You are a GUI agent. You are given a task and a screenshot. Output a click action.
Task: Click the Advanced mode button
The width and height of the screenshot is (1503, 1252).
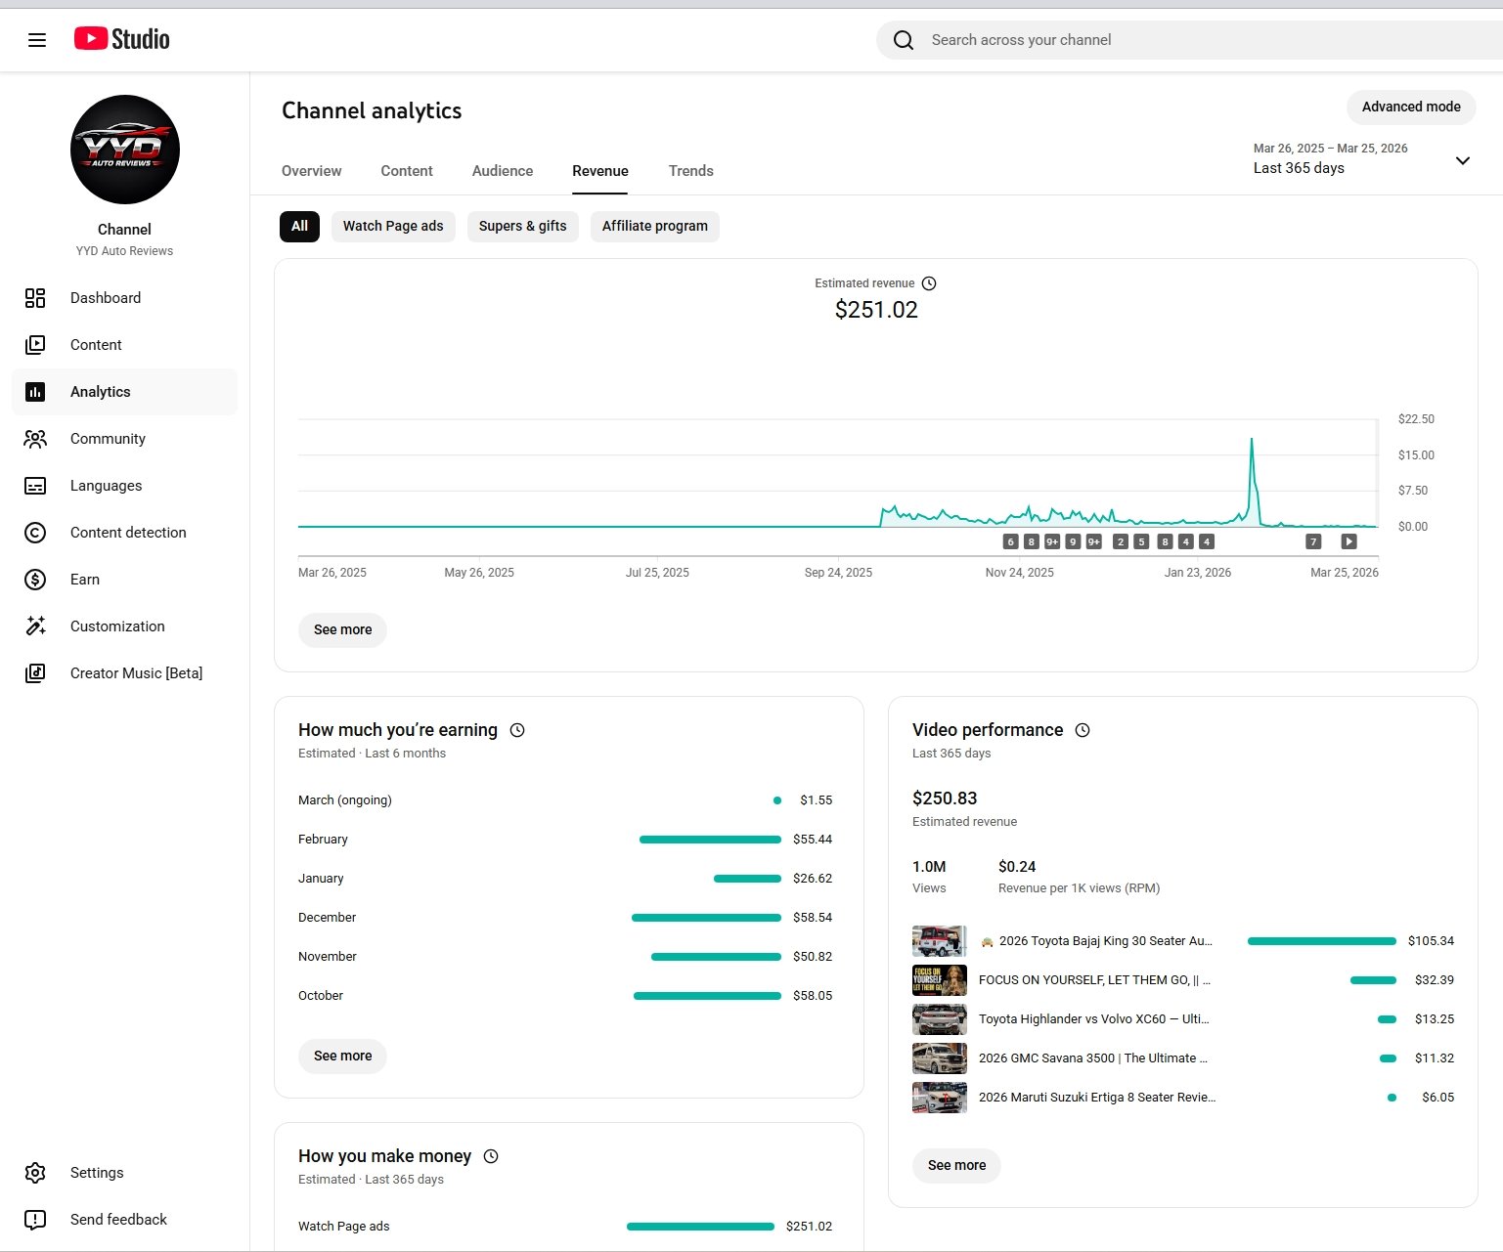coord(1410,107)
